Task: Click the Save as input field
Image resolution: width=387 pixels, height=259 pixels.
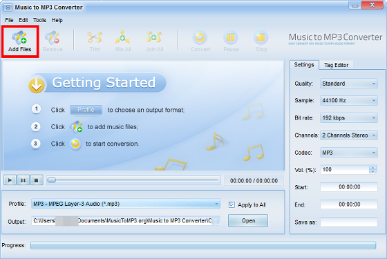Action: click(x=349, y=222)
